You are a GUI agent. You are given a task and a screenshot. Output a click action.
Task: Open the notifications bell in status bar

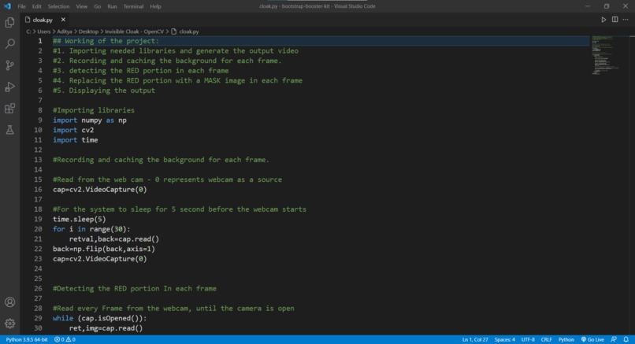tap(626, 339)
